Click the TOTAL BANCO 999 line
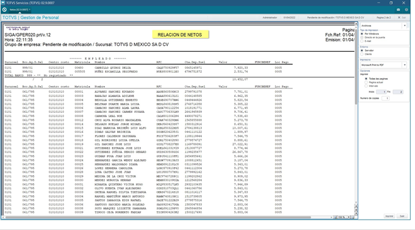 tap(38, 76)
